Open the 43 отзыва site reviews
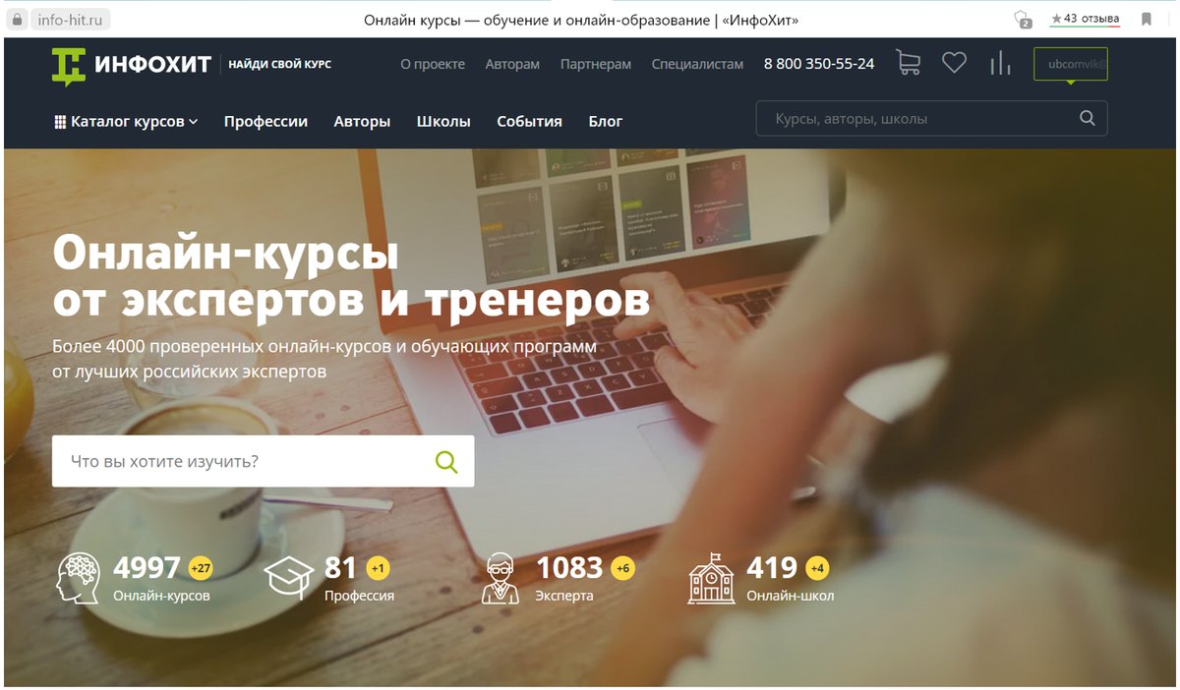The height and width of the screenshot is (690, 1180). click(1084, 19)
